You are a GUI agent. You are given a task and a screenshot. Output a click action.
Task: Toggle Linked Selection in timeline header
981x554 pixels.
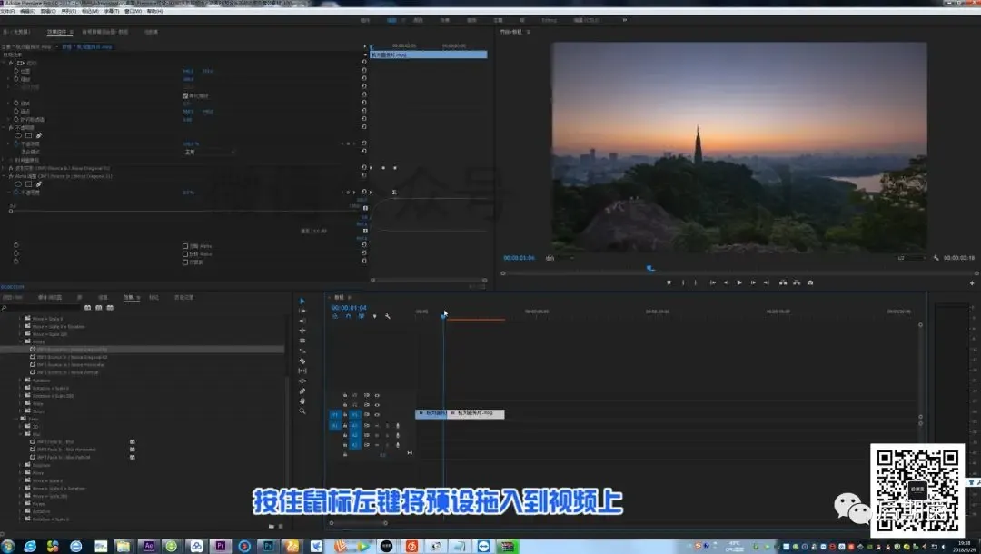(361, 316)
